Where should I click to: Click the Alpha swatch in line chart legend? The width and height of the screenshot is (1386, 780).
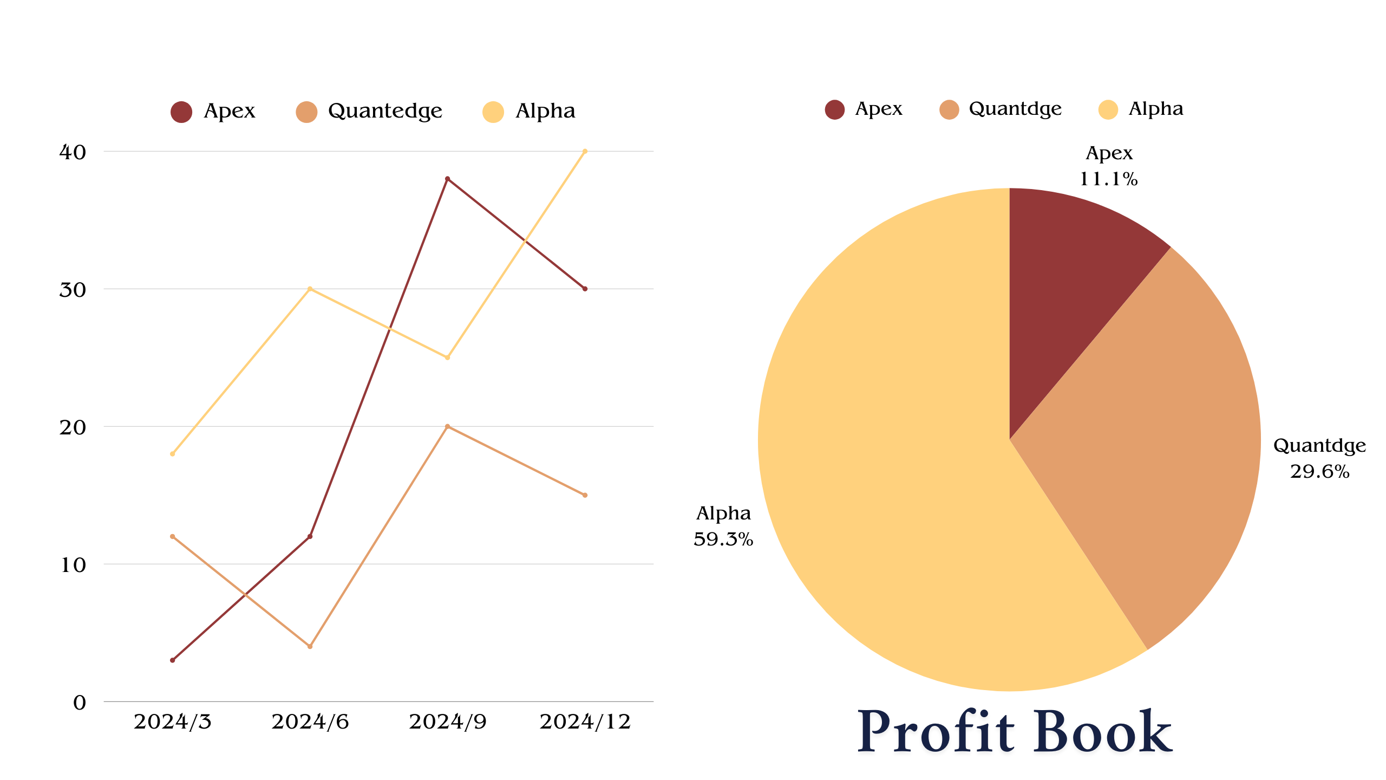click(493, 112)
